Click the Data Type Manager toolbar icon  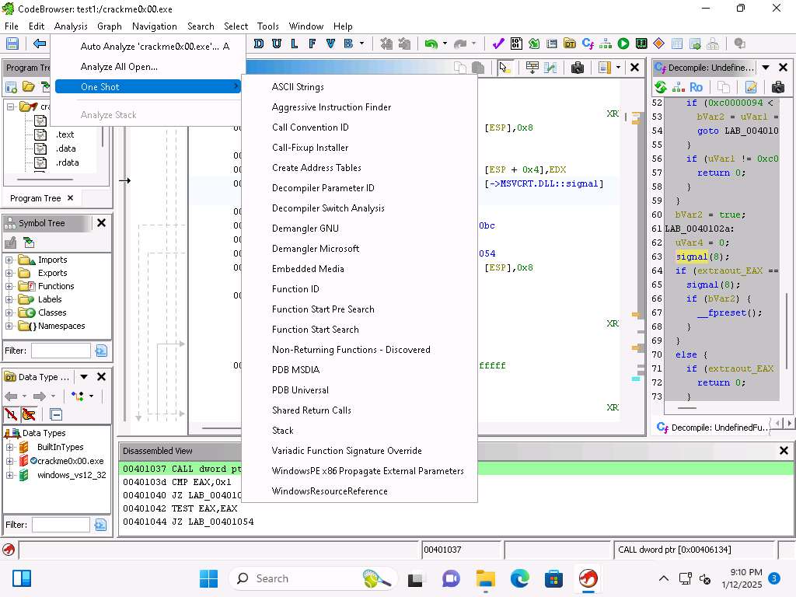[x=570, y=44]
